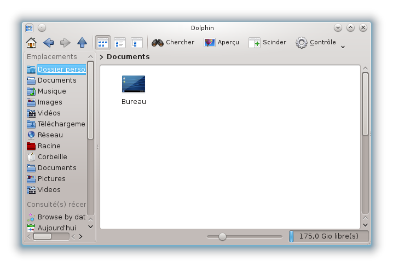The height and width of the screenshot is (267, 393).
Task: Navigate back with the blue left arrow
Action: tap(48, 43)
